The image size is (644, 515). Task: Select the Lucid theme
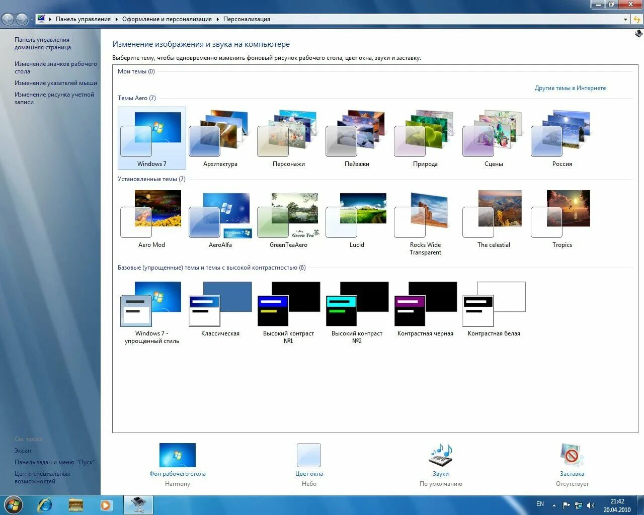[357, 219]
